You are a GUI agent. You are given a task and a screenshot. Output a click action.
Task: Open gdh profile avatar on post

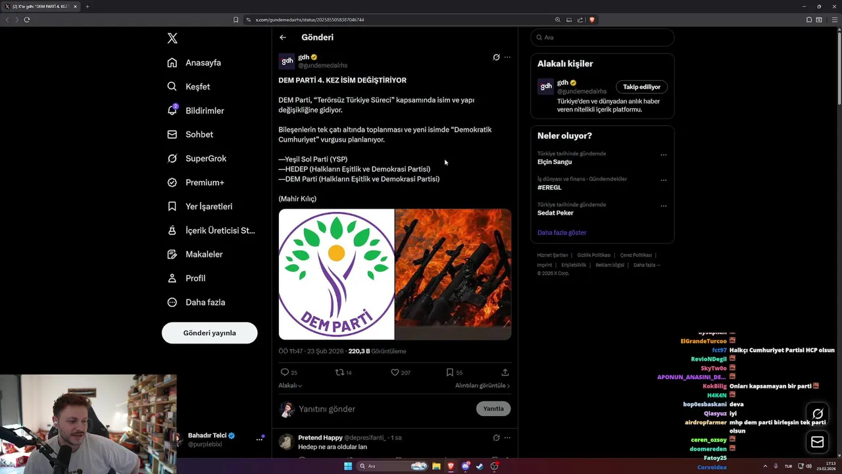click(x=287, y=61)
